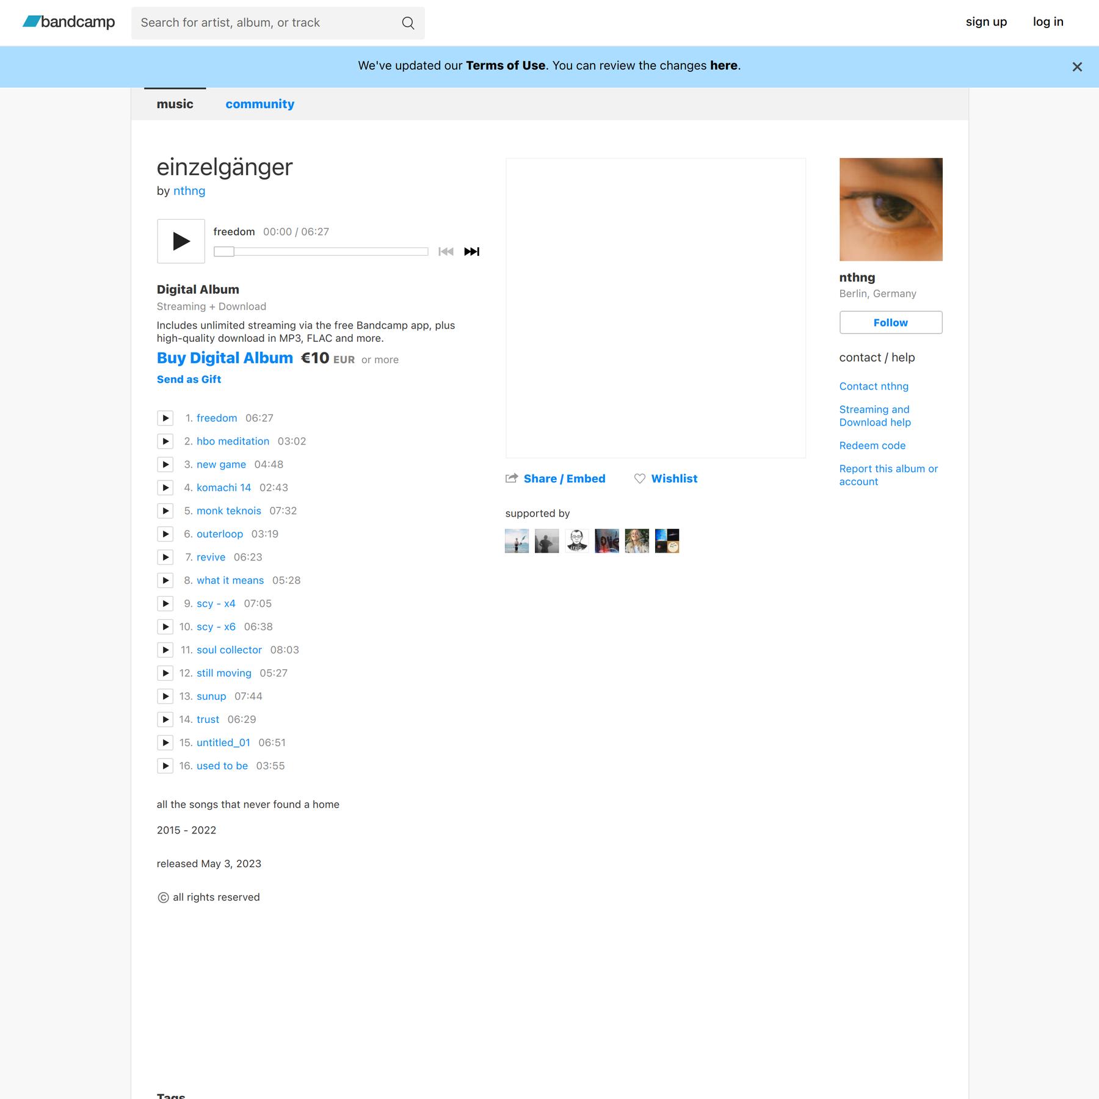Image resolution: width=1099 pixels, height=1099 pixels.
Task: Play track 4 komachi 14
Action: pos(165,488)
